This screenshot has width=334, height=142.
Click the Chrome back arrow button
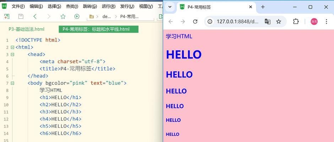point(171,22)
